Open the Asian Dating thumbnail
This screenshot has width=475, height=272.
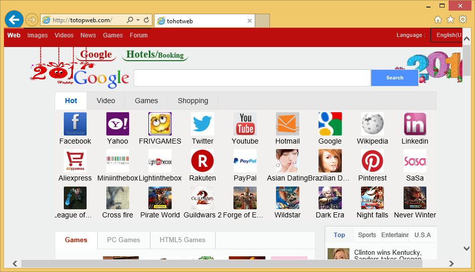click(288, 161)
